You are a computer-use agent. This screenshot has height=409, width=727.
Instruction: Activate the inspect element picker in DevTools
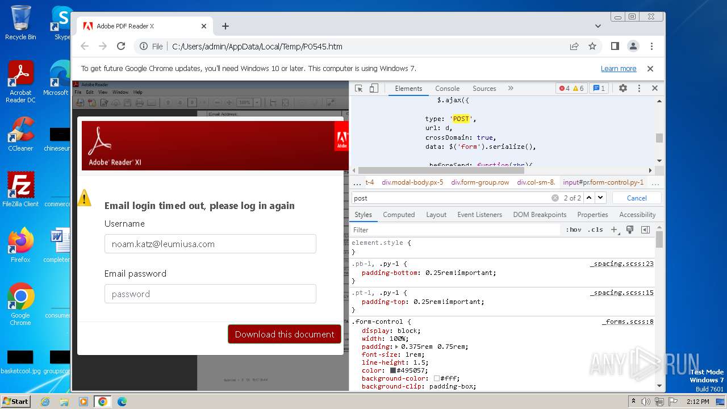tap(358, 88)
